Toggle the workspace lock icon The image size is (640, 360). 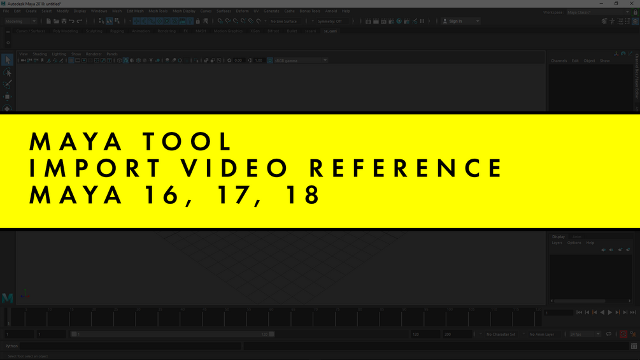tap(635, 12)
